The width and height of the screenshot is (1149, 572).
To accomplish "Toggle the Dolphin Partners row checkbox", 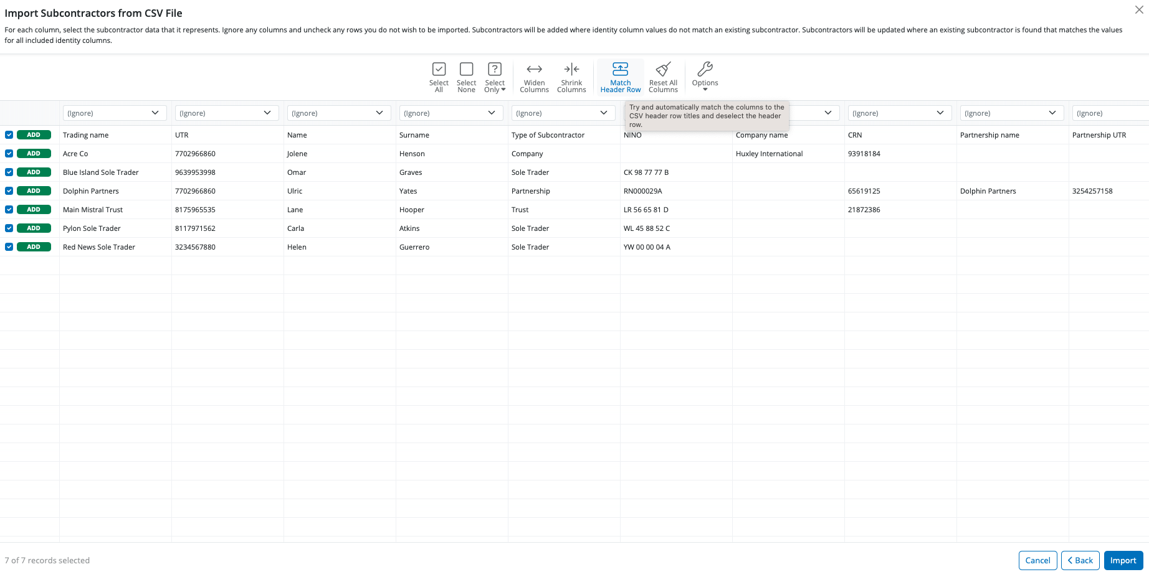I will (9, 191).
